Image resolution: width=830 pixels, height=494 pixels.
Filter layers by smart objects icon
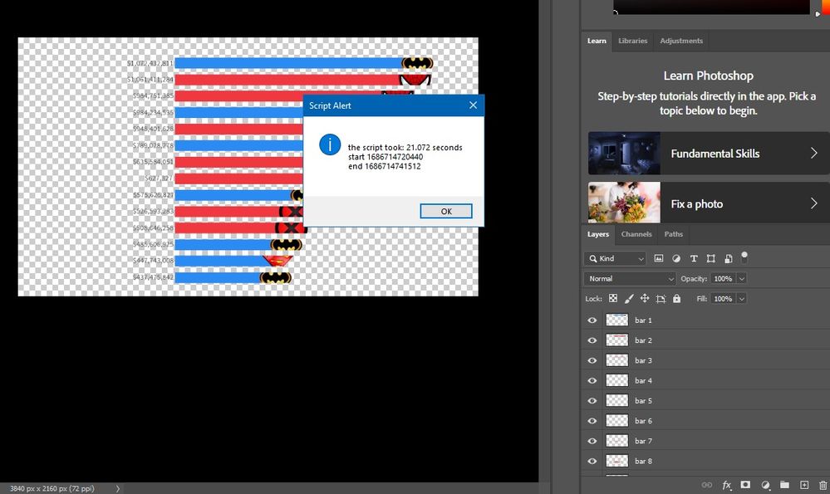point(729,258)
